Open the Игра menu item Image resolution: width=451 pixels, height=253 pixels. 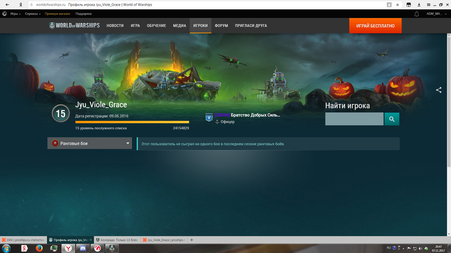[135, 25]
